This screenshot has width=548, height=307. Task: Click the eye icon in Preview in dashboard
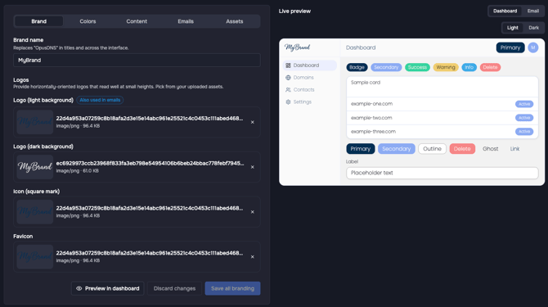79,288
